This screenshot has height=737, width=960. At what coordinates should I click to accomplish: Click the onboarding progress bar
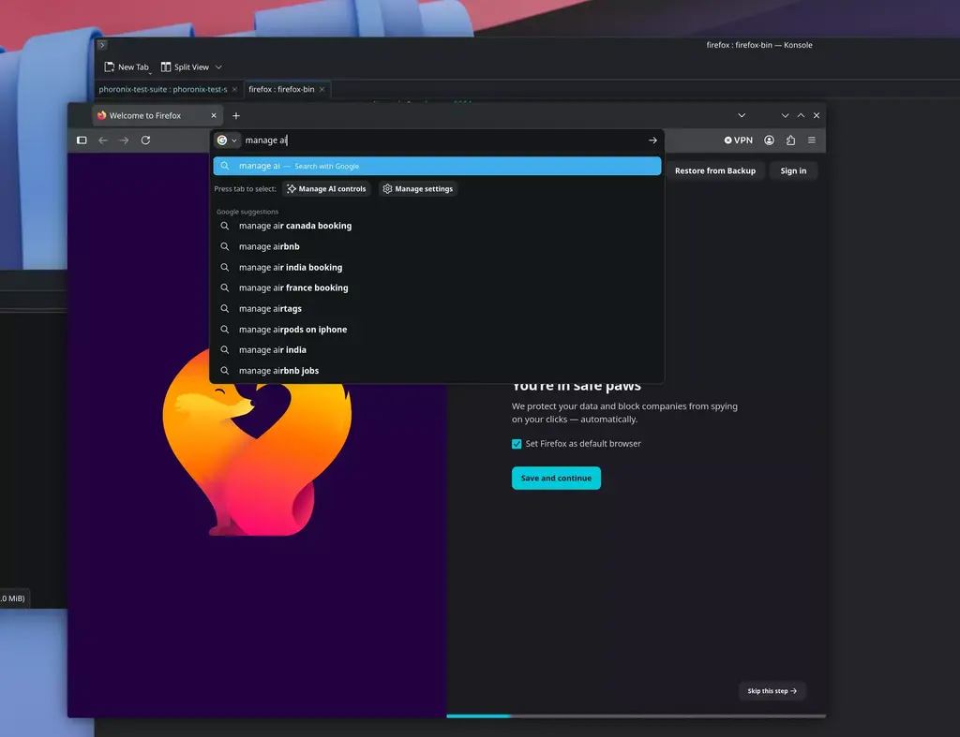point(637,715)
